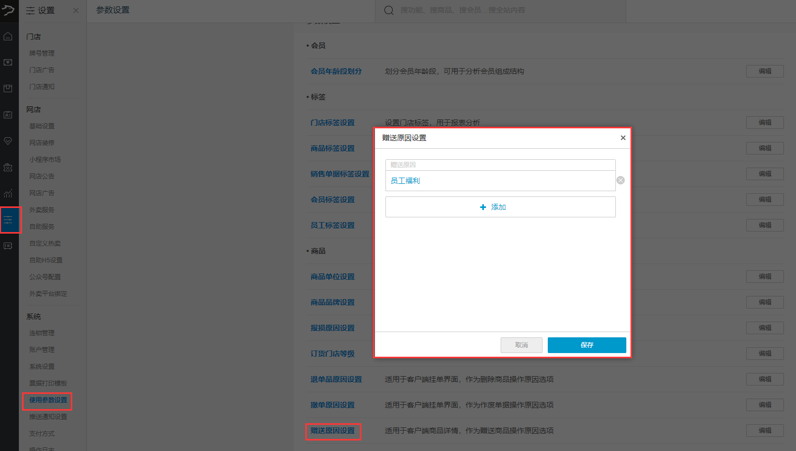Click the 员工福利 reason entry field
Viewport: 796px width, 451px height.
(x=500, y=181)
